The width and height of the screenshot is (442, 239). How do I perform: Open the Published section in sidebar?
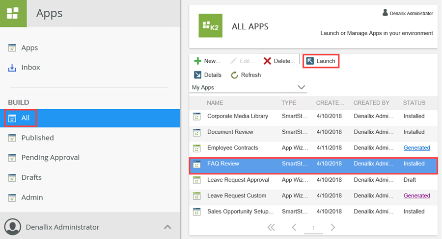click(37, 138)
